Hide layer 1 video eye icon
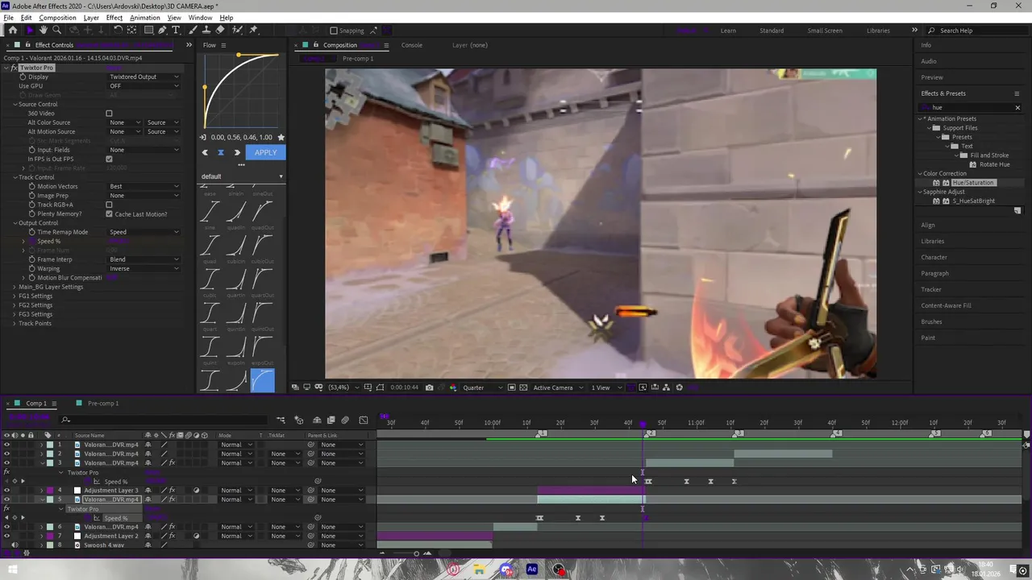Screen dimensions: 1032x580 tap(6, 445)
